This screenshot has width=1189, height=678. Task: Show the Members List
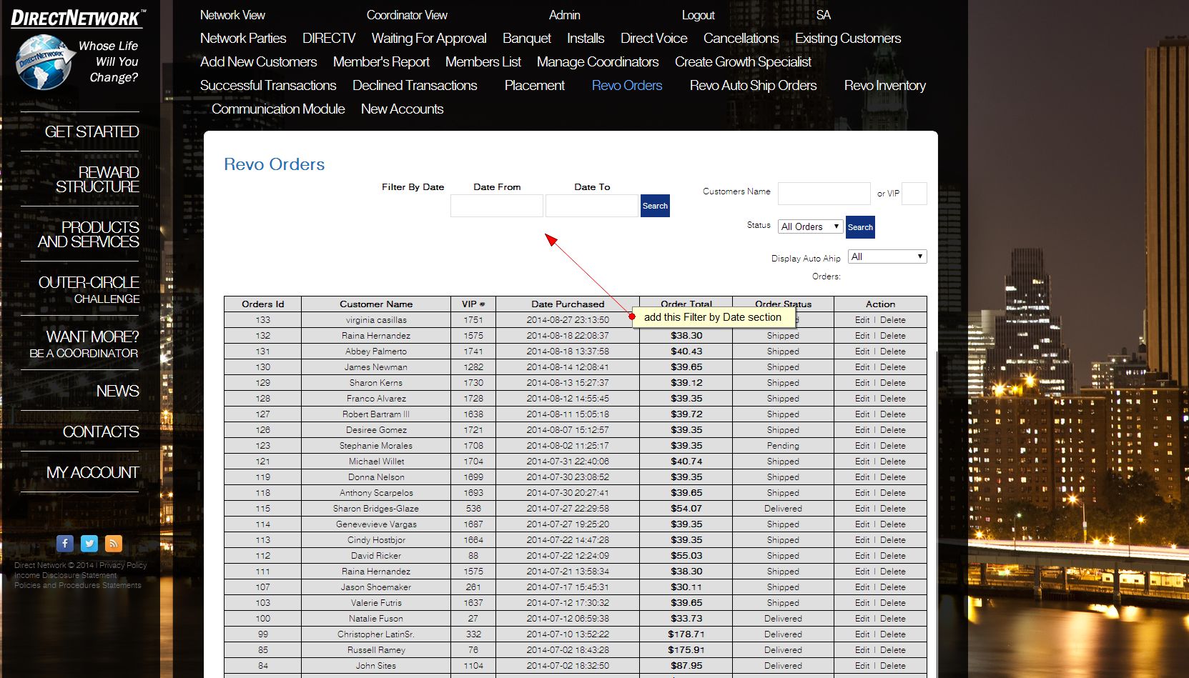[x=483, y=62]
